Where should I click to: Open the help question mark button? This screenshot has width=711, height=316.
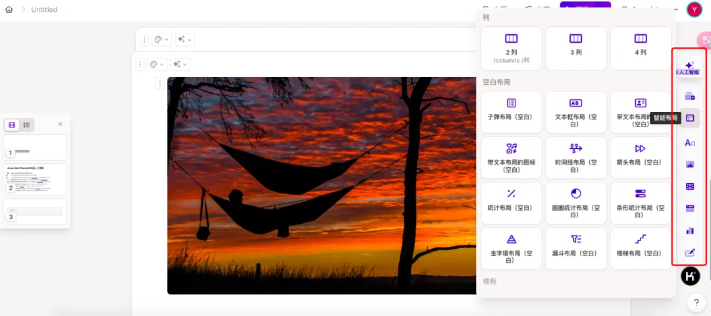[x=696, y=303]
